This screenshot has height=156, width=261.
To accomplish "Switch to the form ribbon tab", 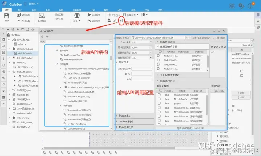I will 133,10.
